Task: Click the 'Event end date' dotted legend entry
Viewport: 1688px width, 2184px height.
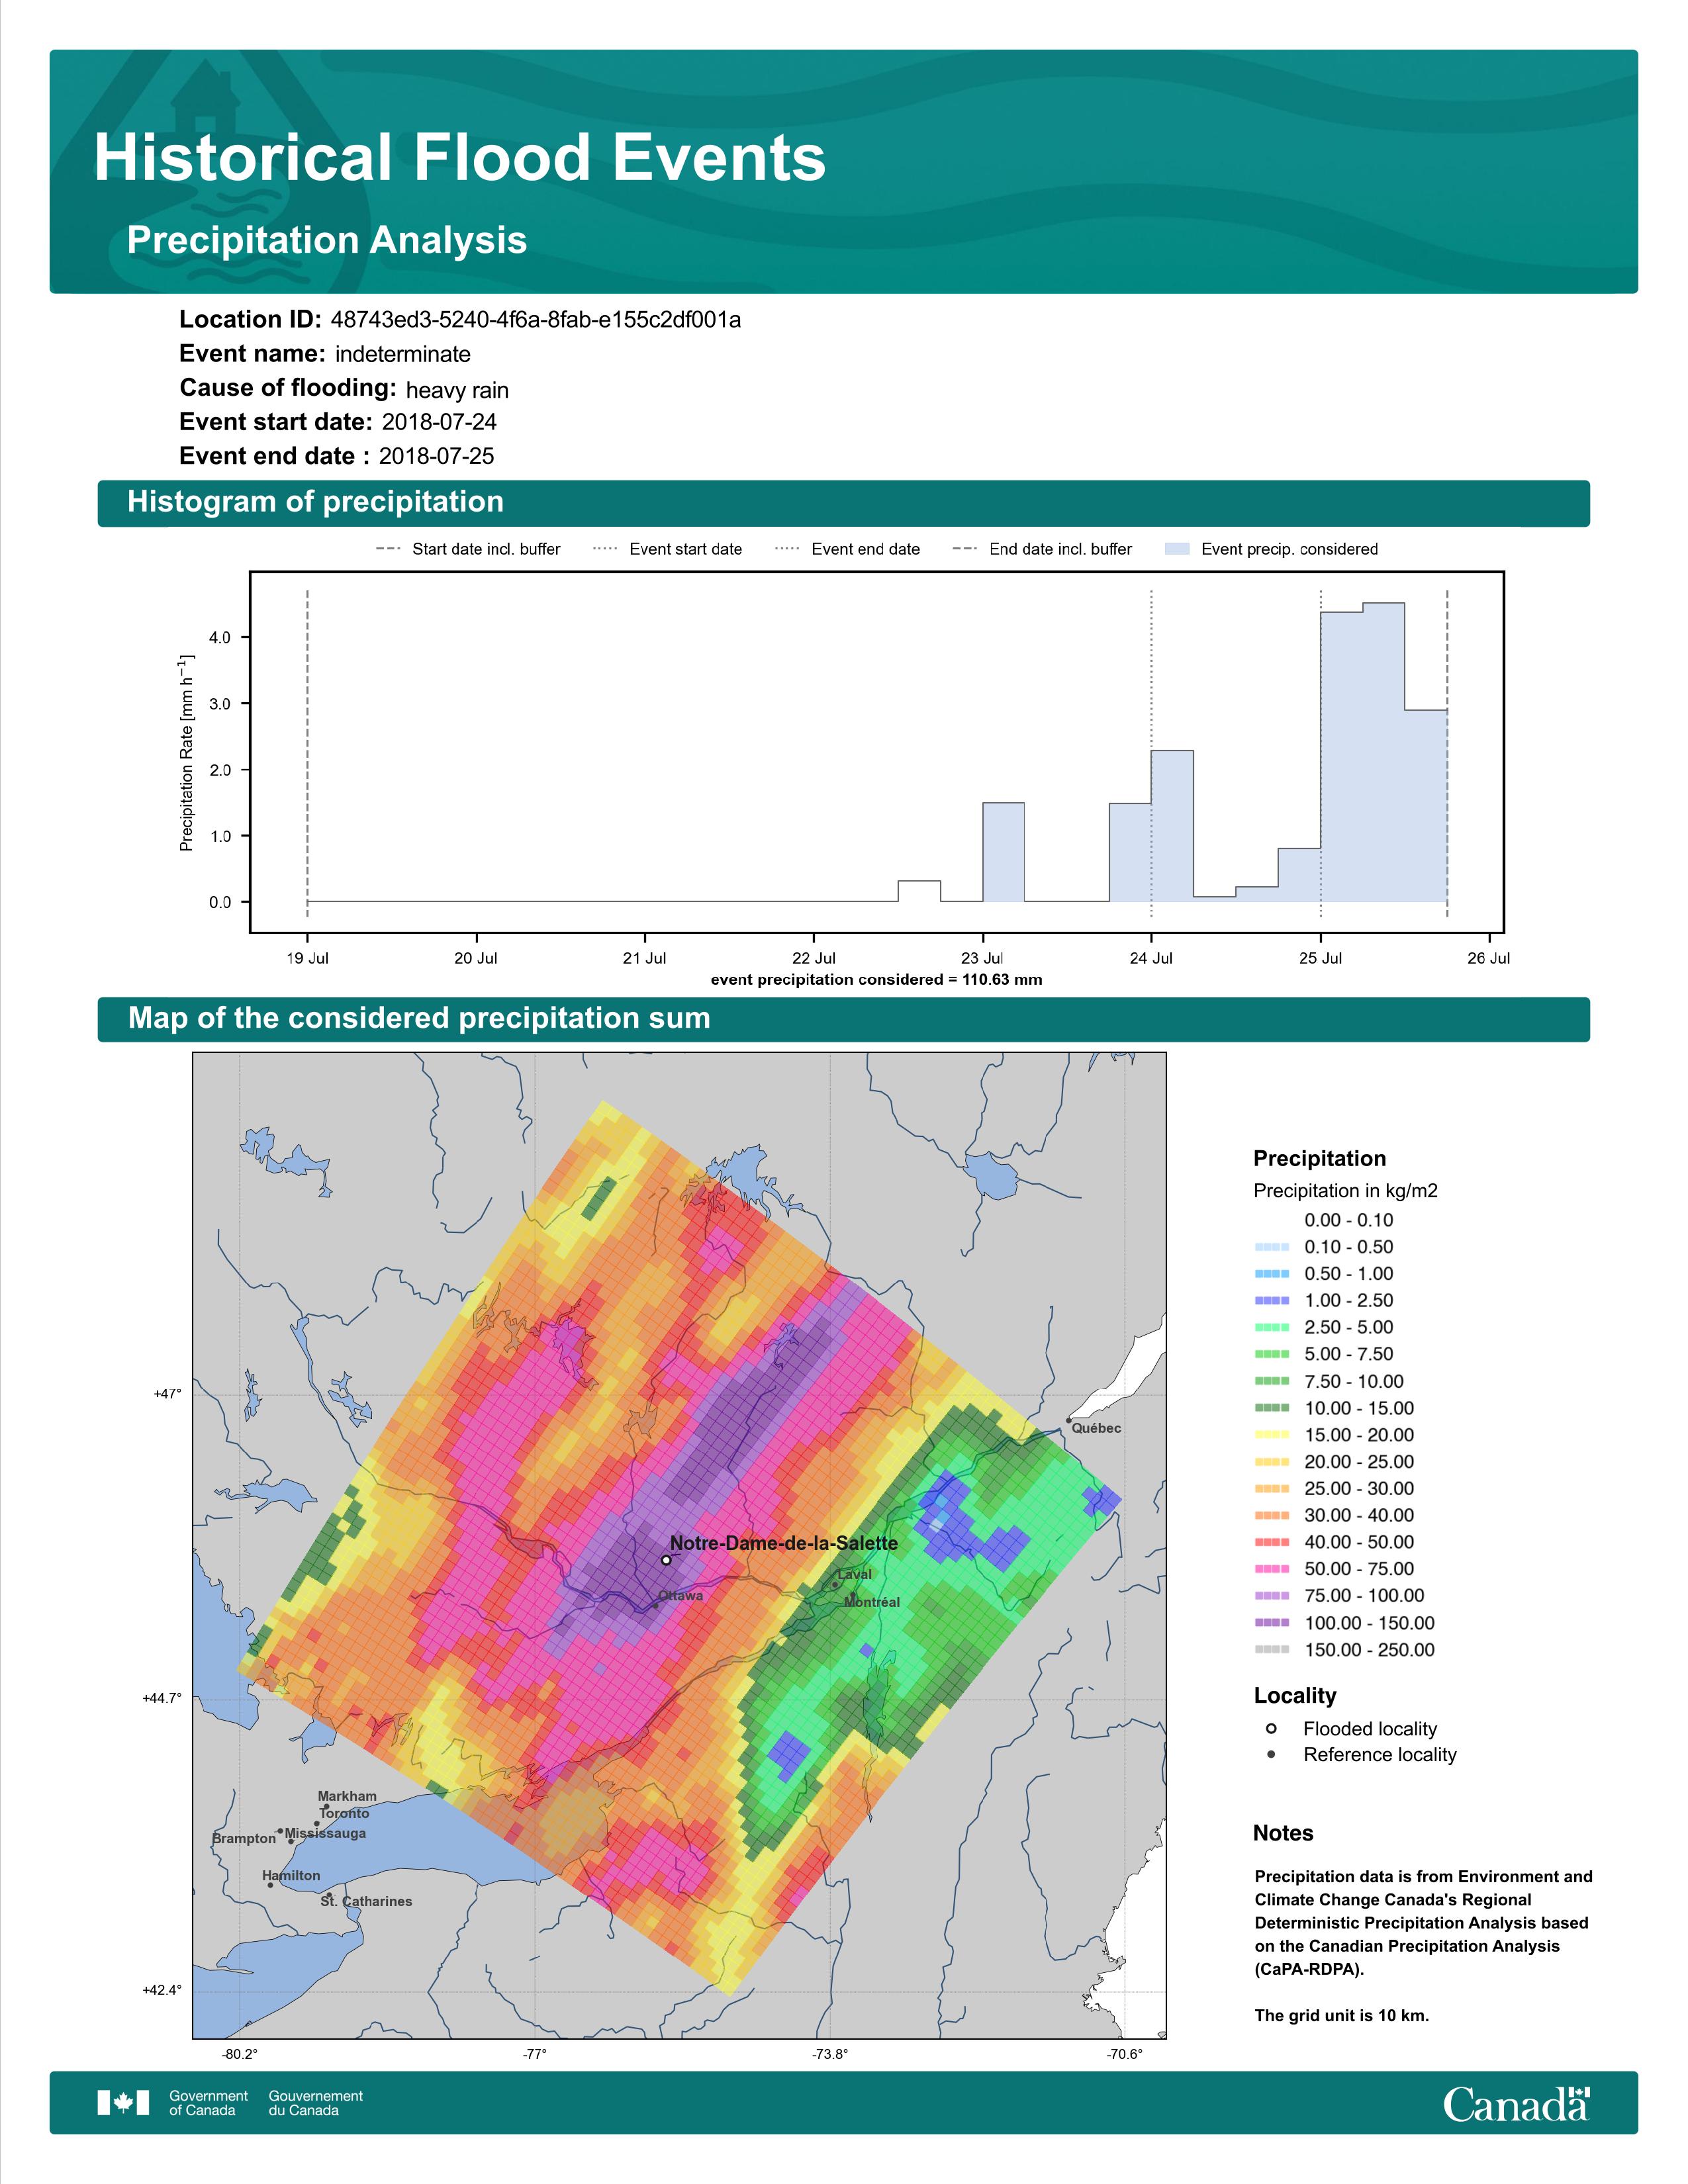Action: click(x=848, y=549)
